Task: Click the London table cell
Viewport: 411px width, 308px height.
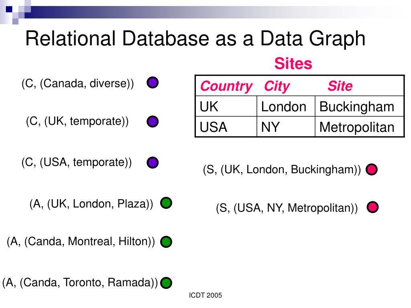Action: [x=286, y=106]
